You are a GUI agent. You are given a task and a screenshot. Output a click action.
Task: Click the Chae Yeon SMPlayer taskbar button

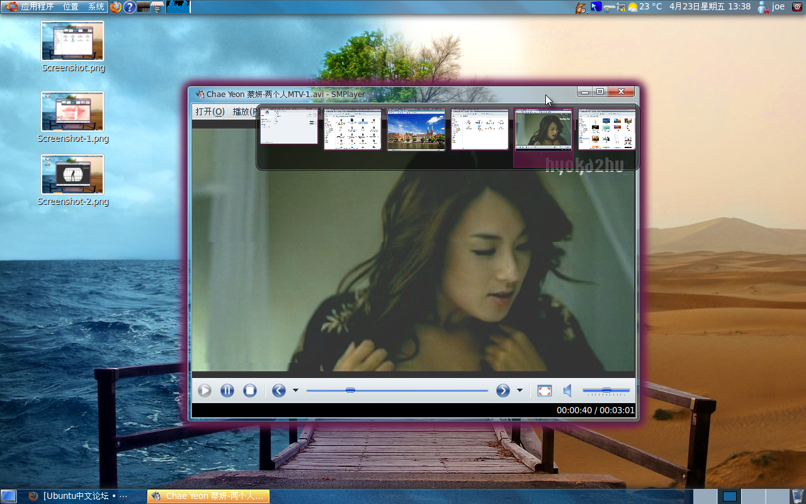point(208,496)
